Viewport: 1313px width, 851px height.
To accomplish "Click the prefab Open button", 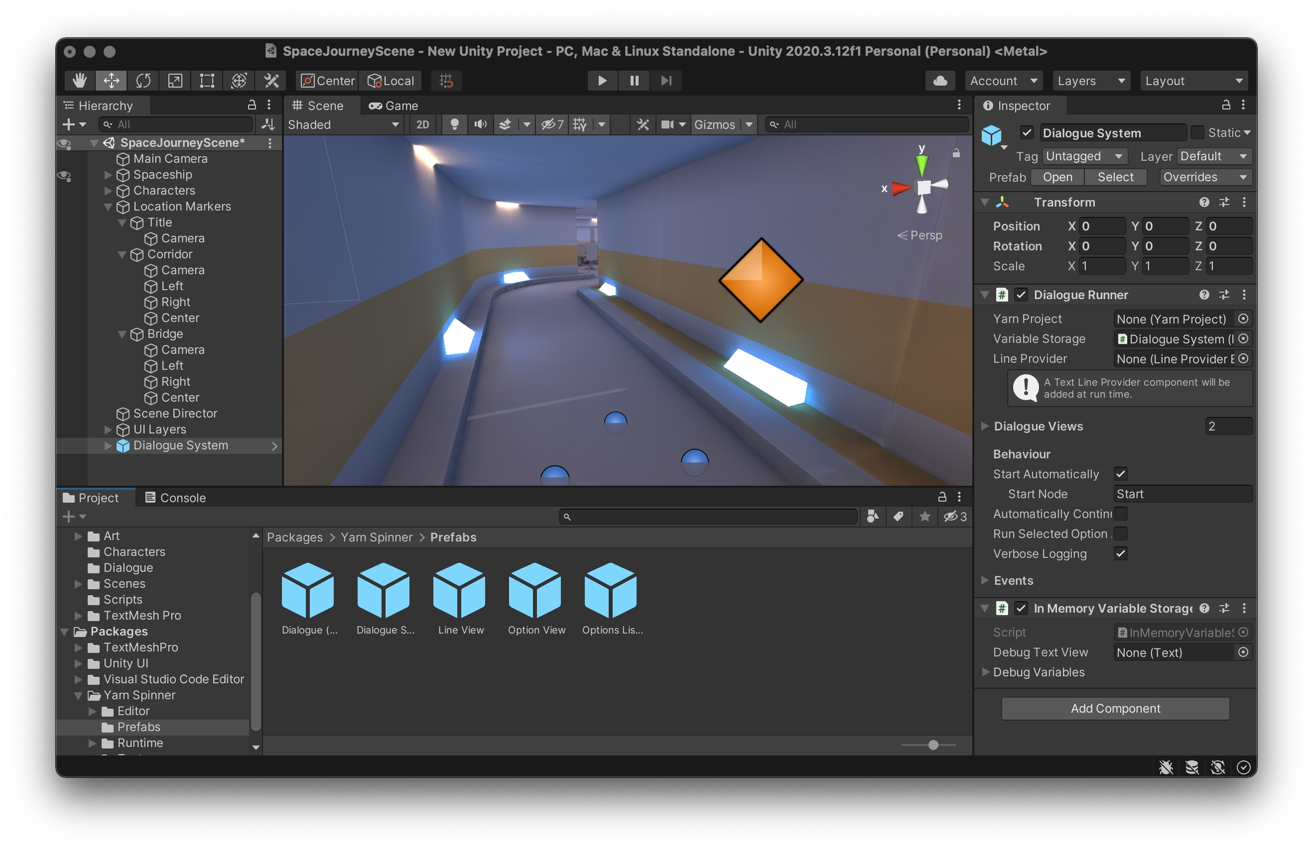I will (x=1057, y=177).
